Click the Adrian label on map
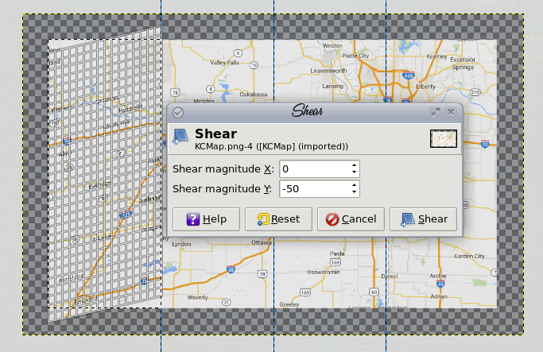The width and height of the screenshot is (543, 352). coord(439,296)
